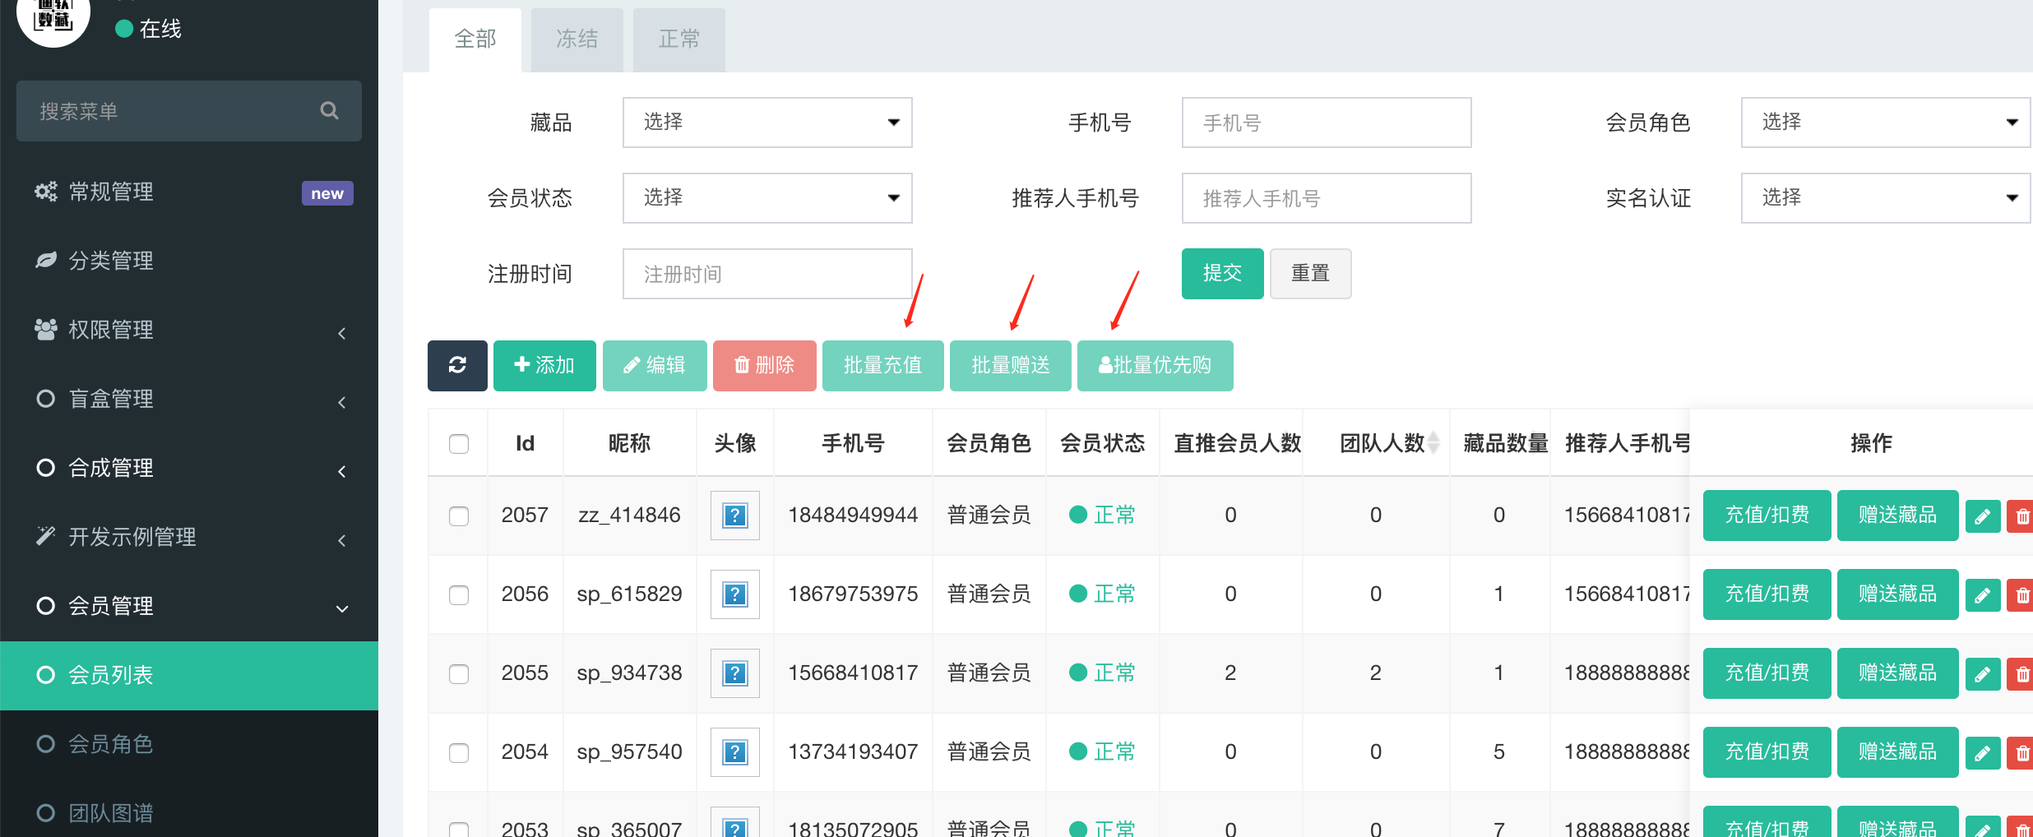Check the checkbox for member 2057
Screen dimensions: 2033x837
[x=459, y=516]
